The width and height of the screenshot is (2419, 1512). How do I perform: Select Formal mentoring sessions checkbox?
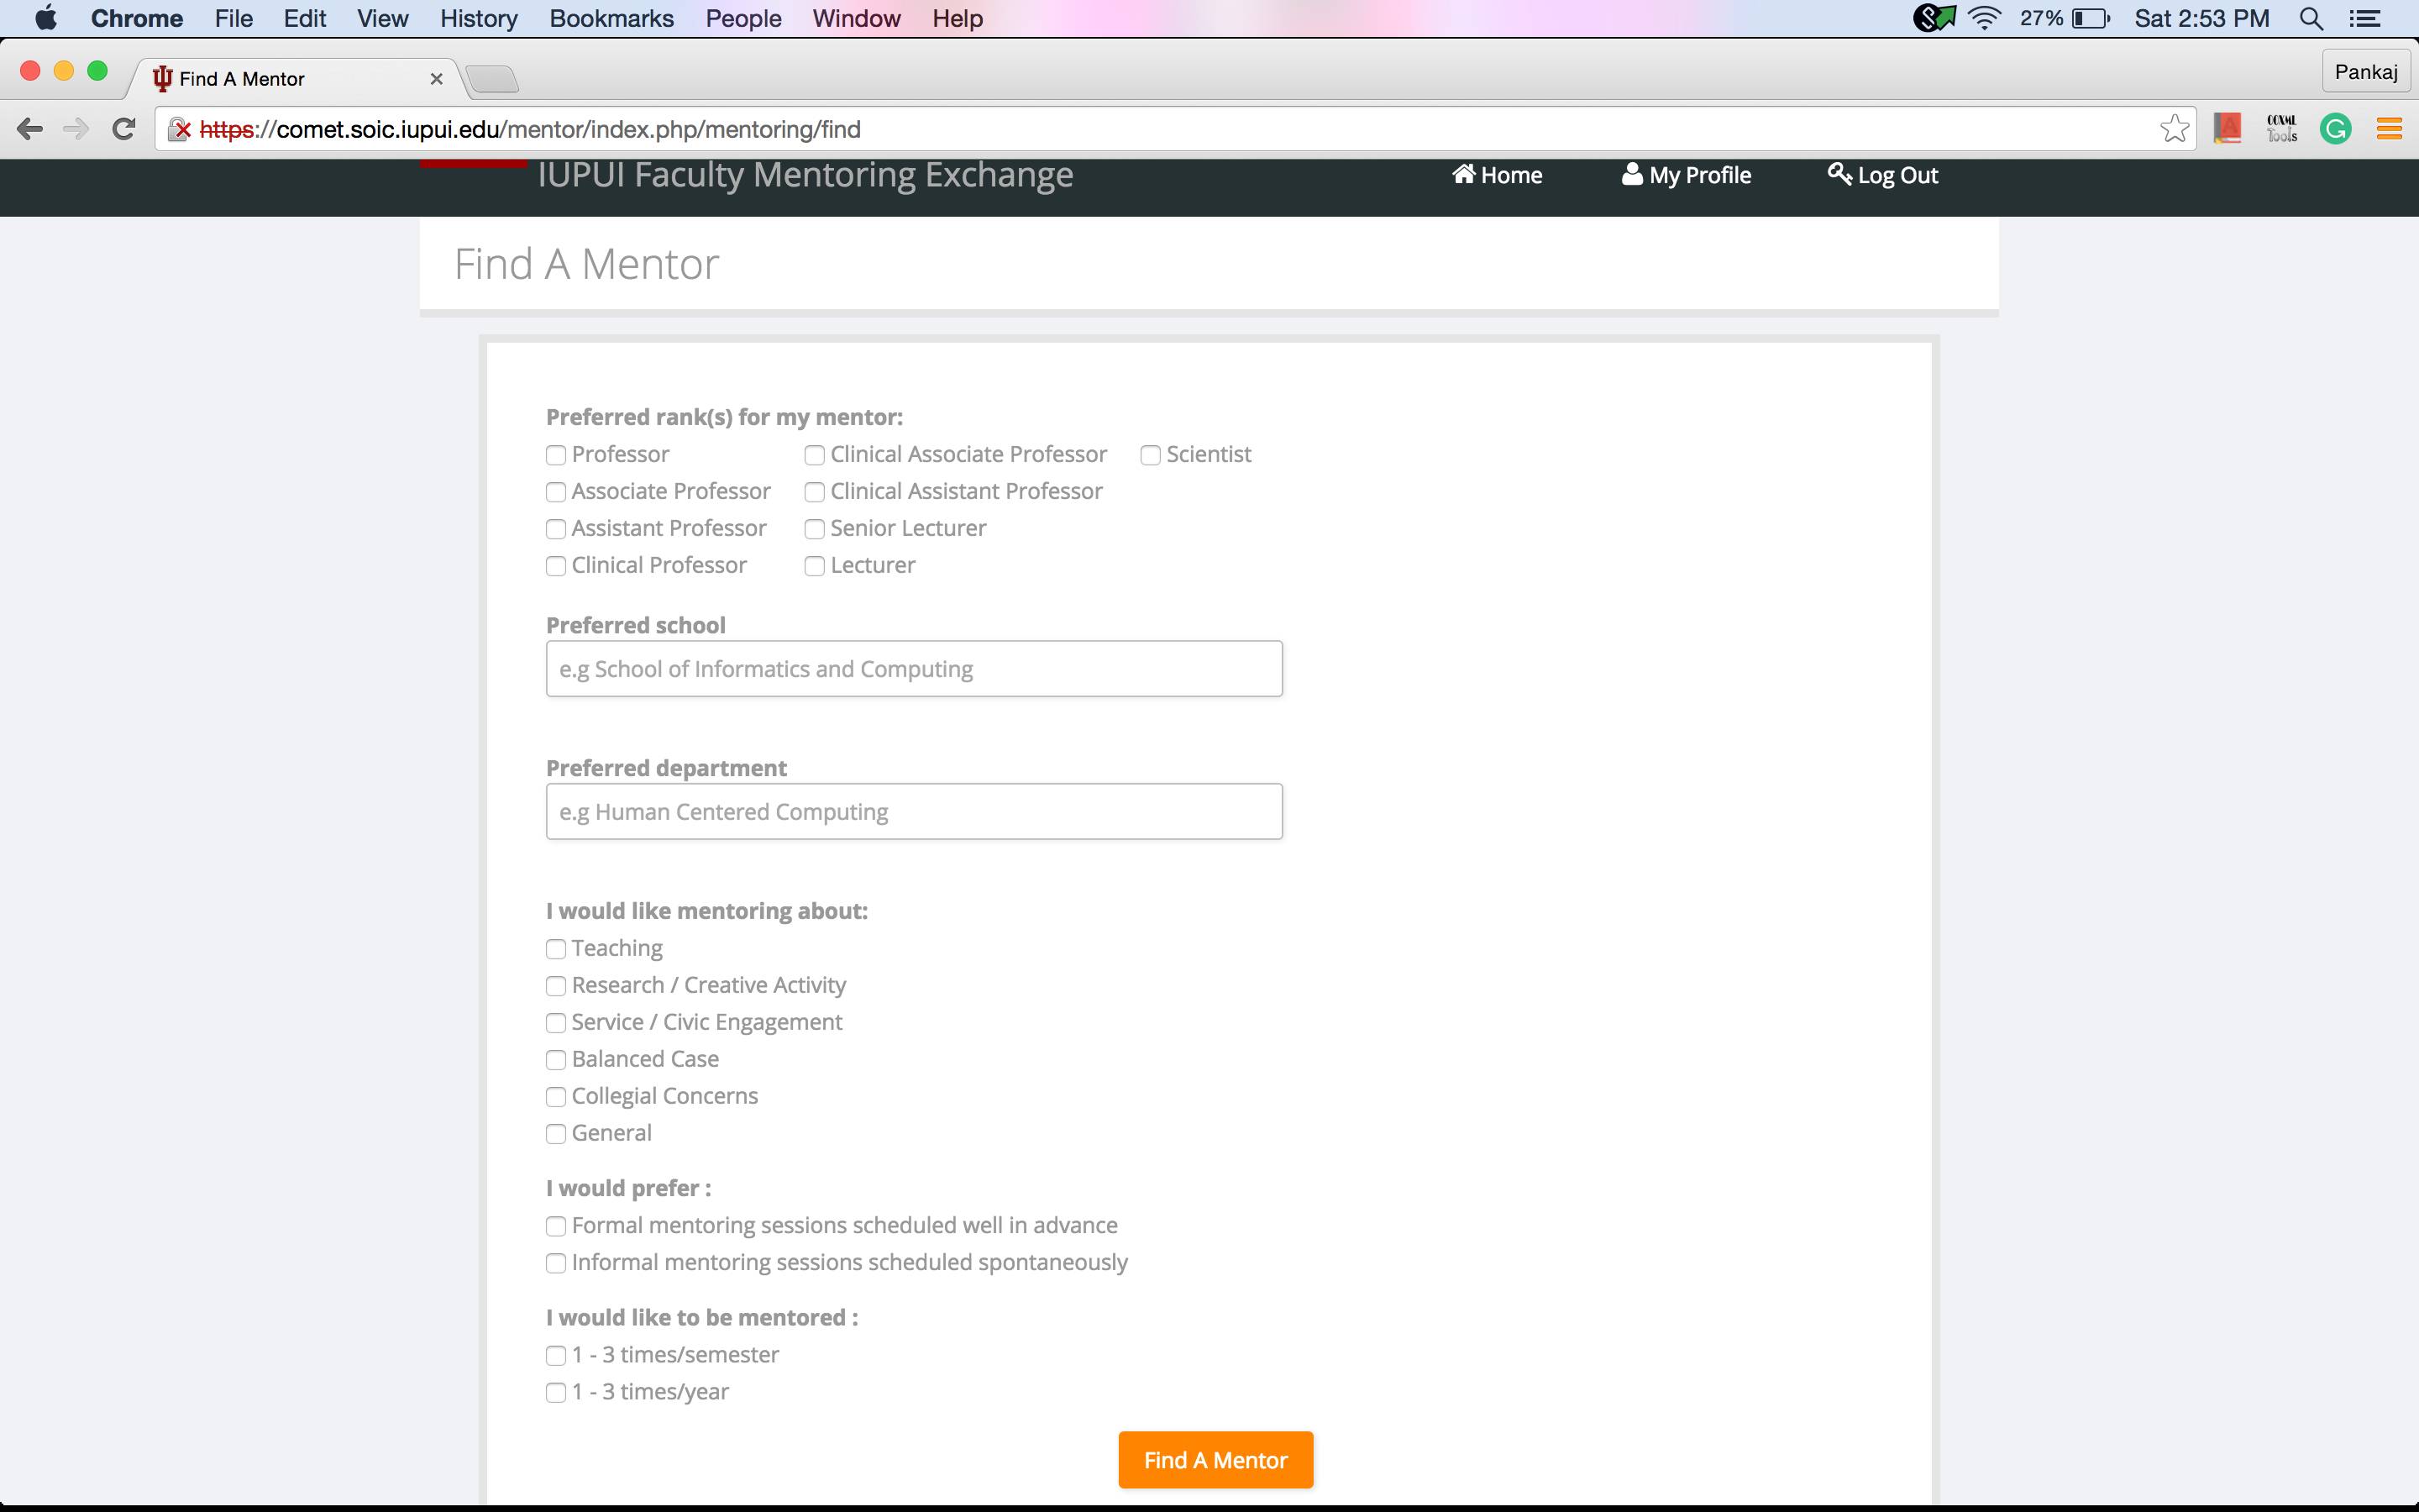pos(556,1226)
